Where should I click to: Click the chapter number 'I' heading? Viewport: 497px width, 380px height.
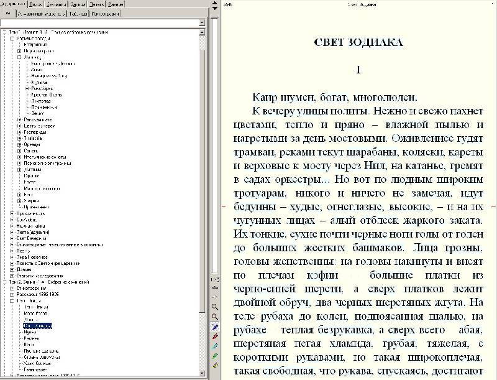click(x=358, y=70)
